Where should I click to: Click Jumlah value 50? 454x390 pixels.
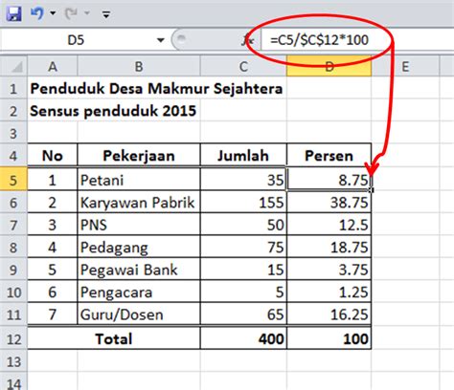(x=243, y=225)
